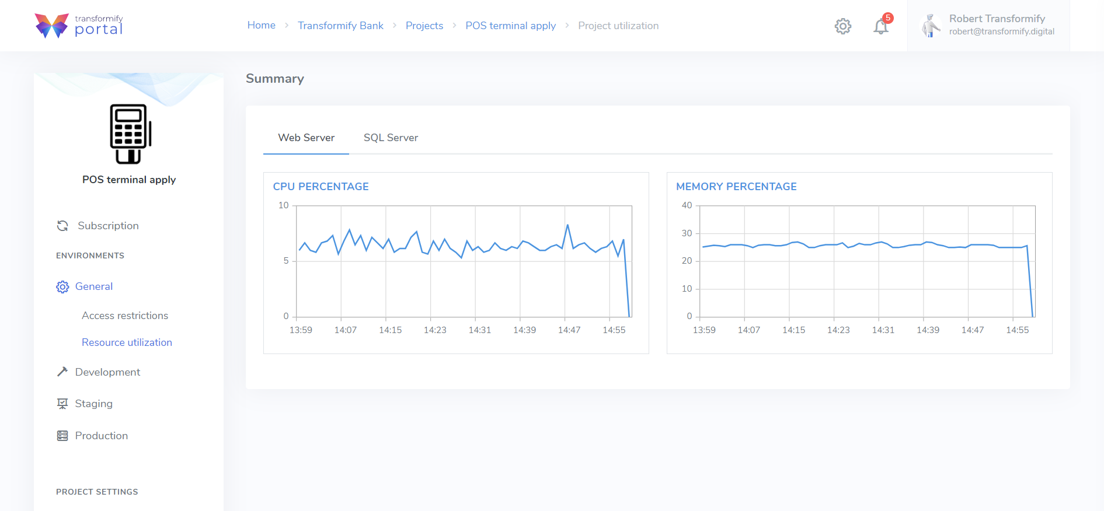The width and height of the screenshot is (1104, 511).
Task: Click the 40 label on memory chart axis
Action: (x=687, y=205)
